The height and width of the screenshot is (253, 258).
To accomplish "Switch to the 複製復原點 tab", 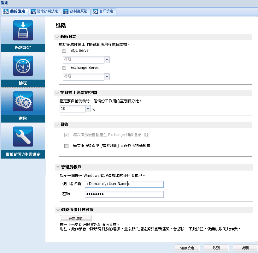I will [x=76, y=12].
